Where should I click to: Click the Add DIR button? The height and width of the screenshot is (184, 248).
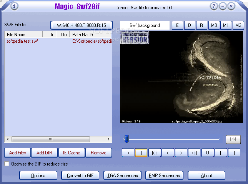[x=44, y=153]
